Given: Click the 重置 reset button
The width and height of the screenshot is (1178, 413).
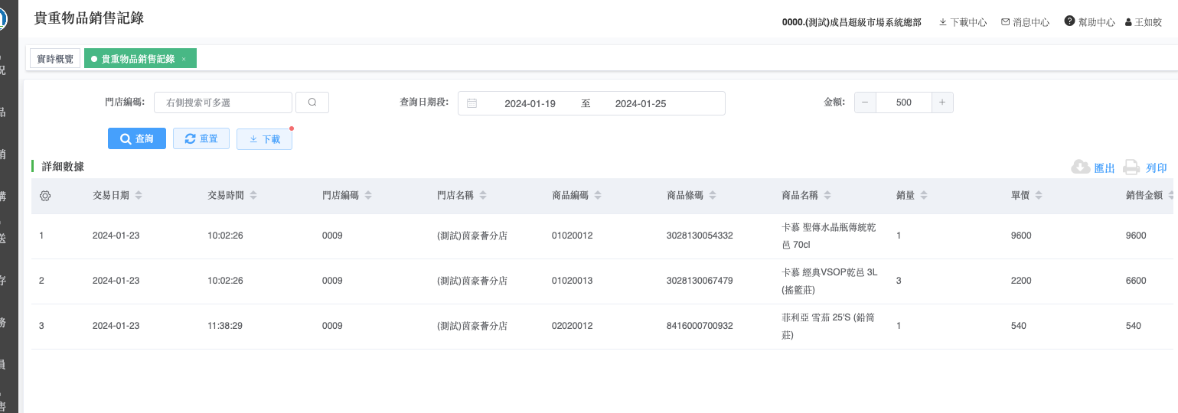Looking at the screenshot, I should 201,138.
